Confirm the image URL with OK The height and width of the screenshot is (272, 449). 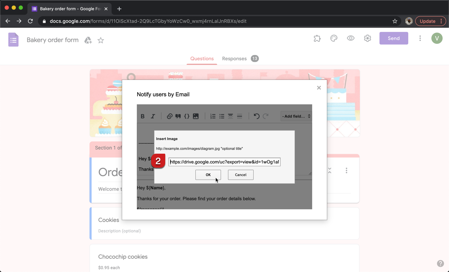tap(208, 175)
